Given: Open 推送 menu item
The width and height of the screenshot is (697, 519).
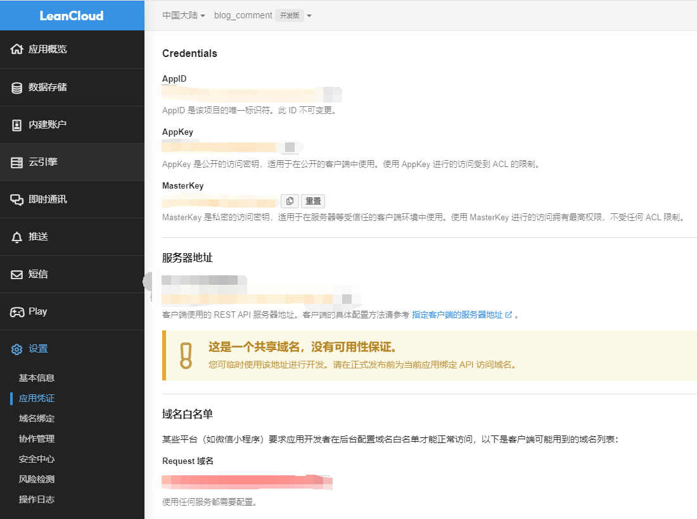Looking at the screenshot, I should 72,237.
